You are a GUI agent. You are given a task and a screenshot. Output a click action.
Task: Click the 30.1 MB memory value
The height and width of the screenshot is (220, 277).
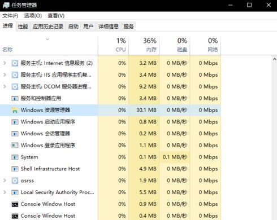click(x=146, y=110)
